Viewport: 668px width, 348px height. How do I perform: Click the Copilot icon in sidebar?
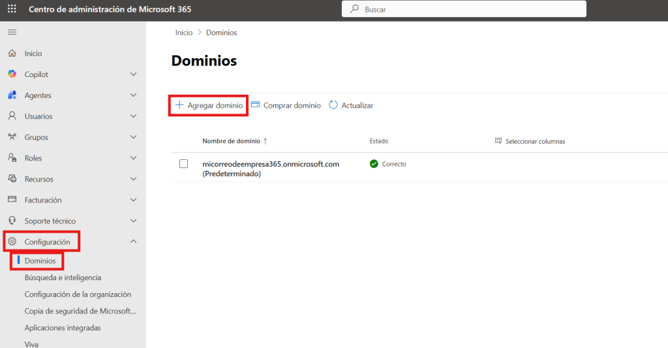[x=12, y=74]
